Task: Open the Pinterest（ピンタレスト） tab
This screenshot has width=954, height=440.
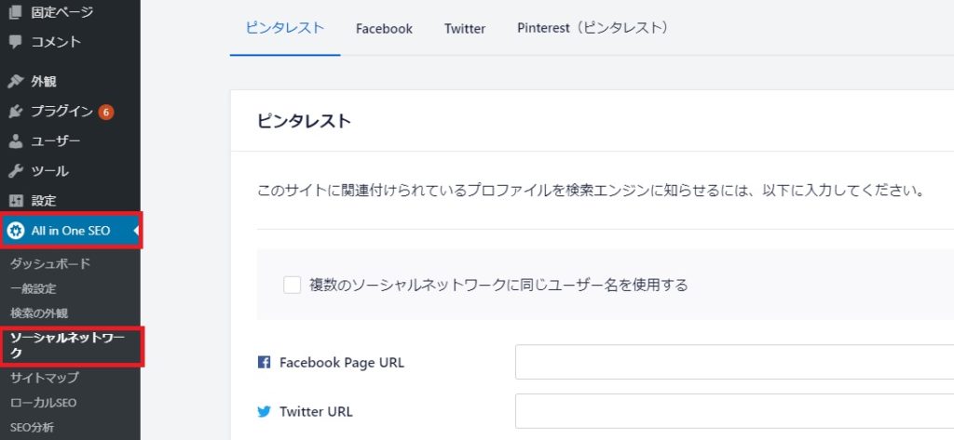Action: tap(593, 29)
